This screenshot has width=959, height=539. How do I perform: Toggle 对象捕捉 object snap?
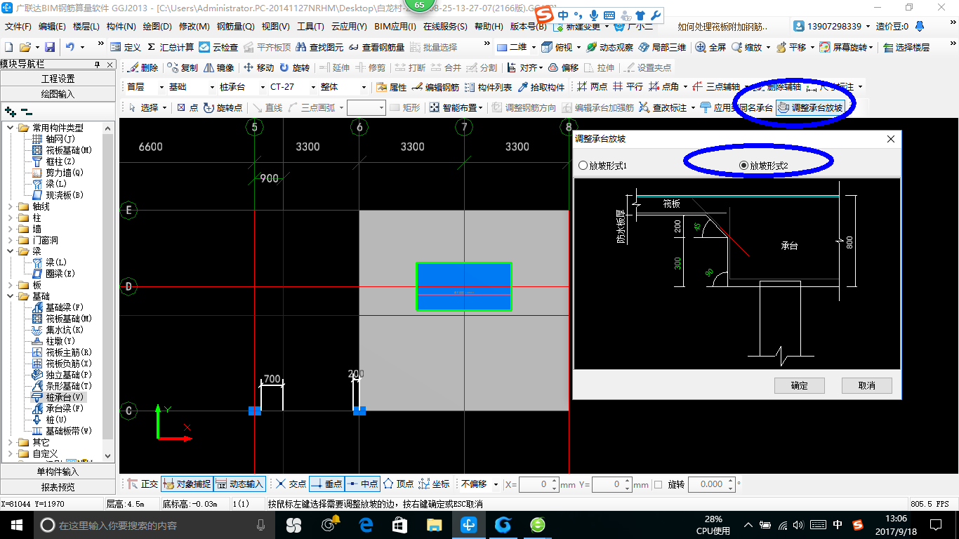pyautogui.click(x=187, y=484)
